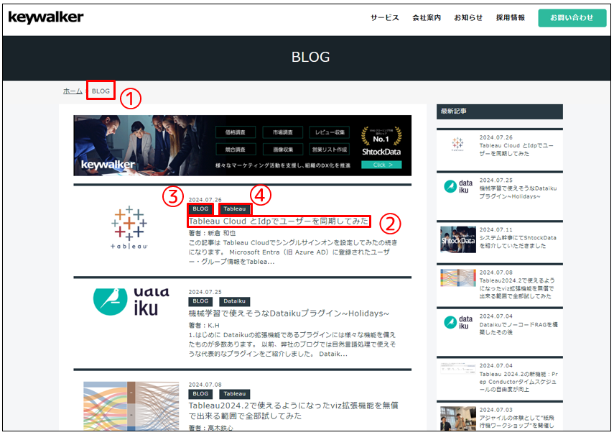Click author text 著者：K.H
This screenshot has width=614, height=435.
click(x=204, y=325)
